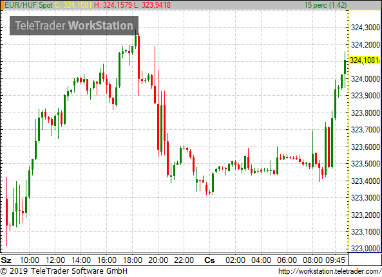This screenshot has width=382, height=277.
Task: Select the 09:45 latest time label
Action: (335, 260)
